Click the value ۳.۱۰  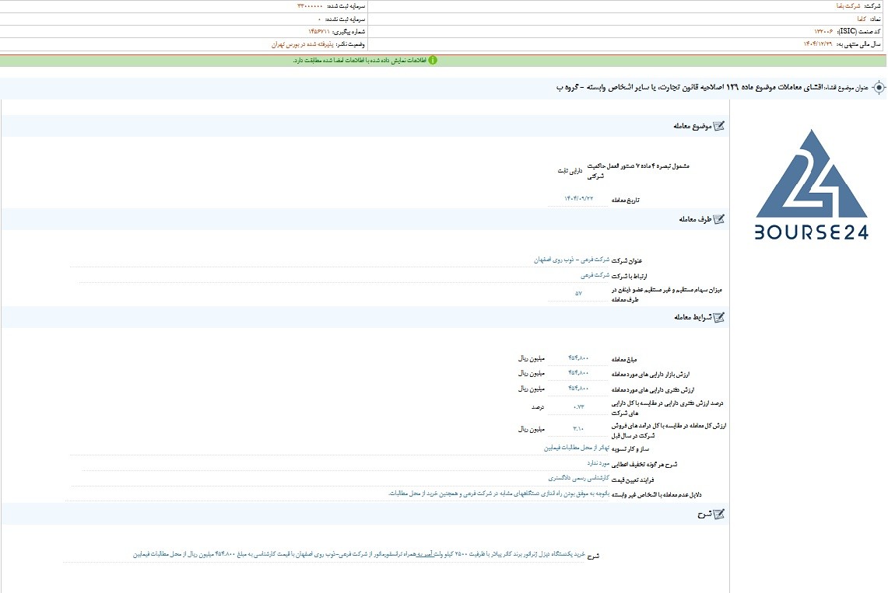578,429
